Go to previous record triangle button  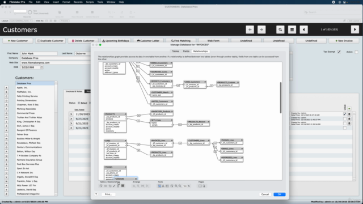click(304, 29)
